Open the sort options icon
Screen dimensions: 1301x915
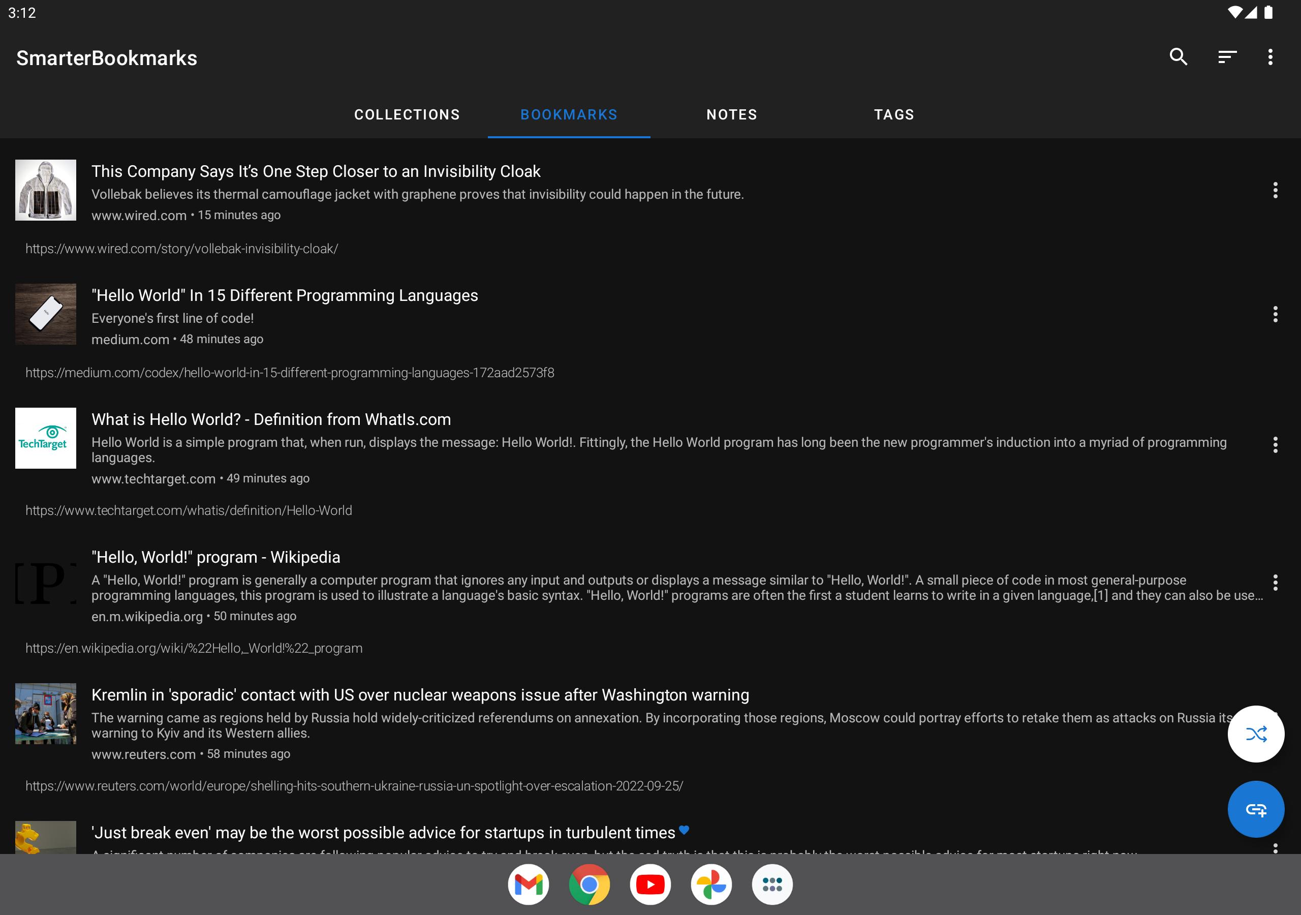(x=1227, y=57)
